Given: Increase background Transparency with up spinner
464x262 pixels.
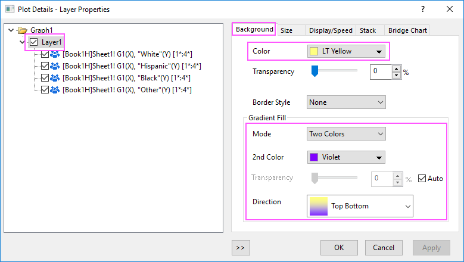Looking at the screenshot, I should coord(397,68).
